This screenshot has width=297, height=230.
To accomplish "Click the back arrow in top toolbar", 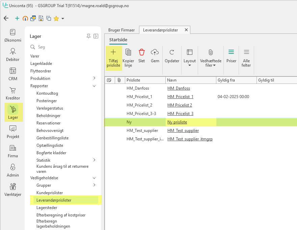I will tap(6, 18).
